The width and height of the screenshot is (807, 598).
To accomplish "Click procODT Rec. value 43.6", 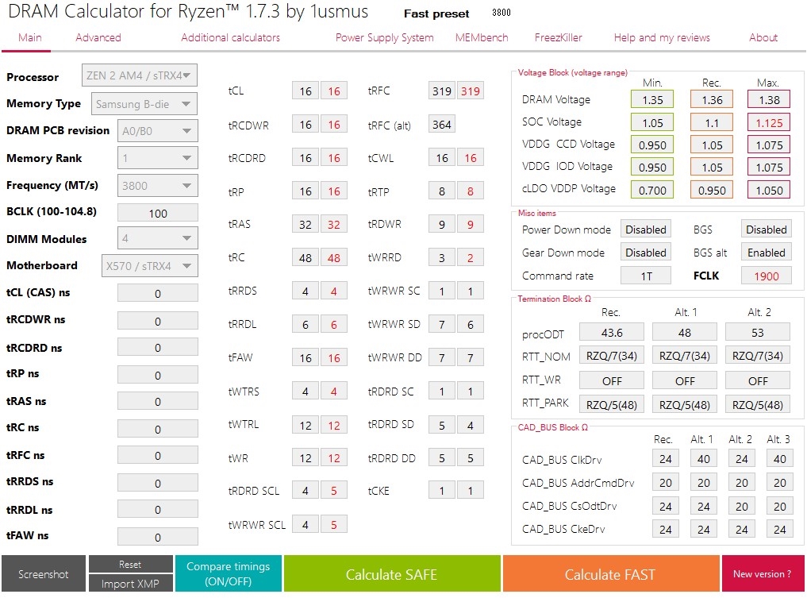I will [612, 332].
